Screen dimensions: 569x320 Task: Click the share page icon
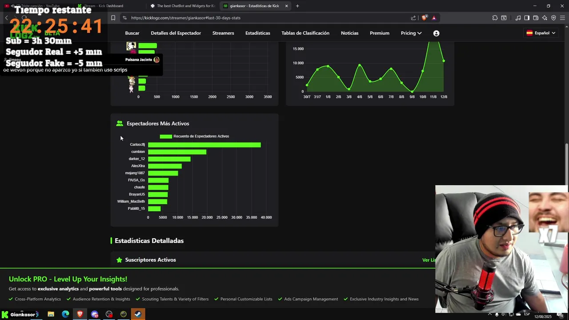pos(413,18)
